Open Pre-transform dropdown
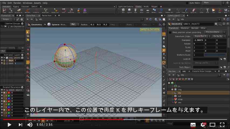The height and width of the screenshot is (129, 230). [215, 32]
